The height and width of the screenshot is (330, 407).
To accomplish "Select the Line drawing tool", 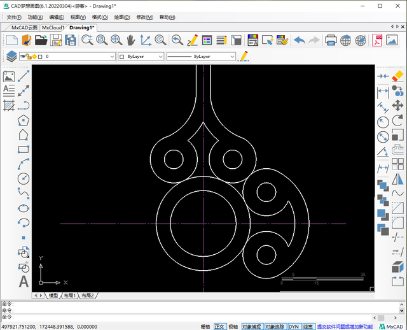I will (24, 76).
